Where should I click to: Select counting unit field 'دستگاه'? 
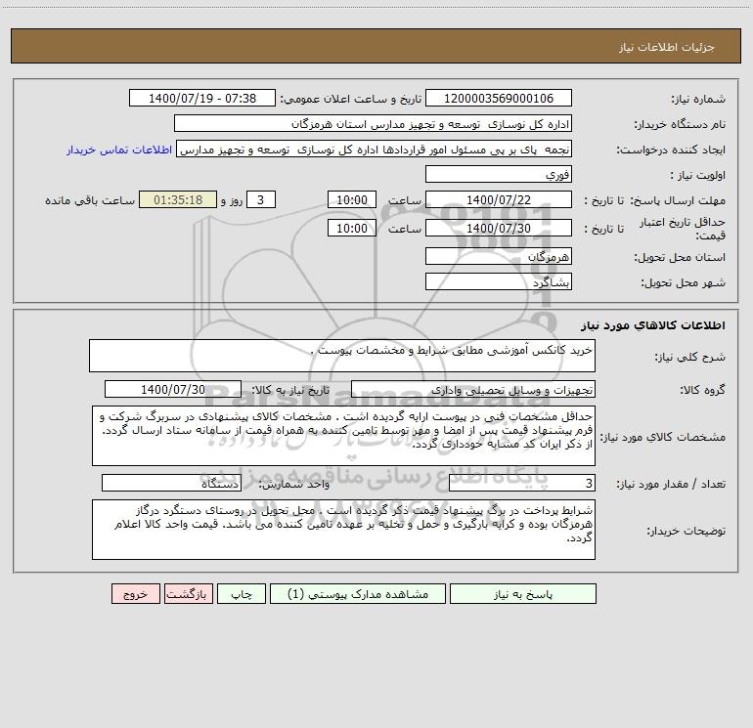click(171, 484)
